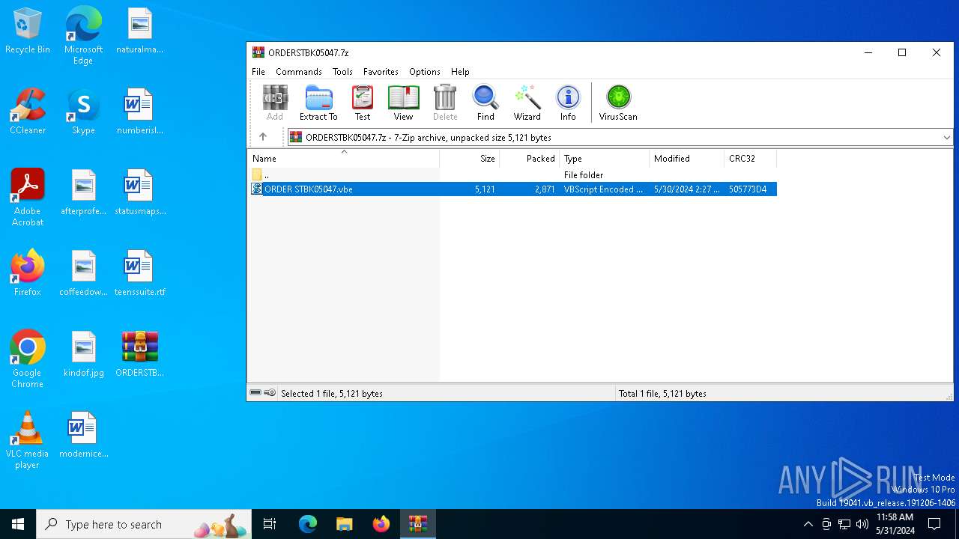The height and width of the screenshot is (539, 959).
Task: Open the Help menu
Action: (x=460, y=72)
